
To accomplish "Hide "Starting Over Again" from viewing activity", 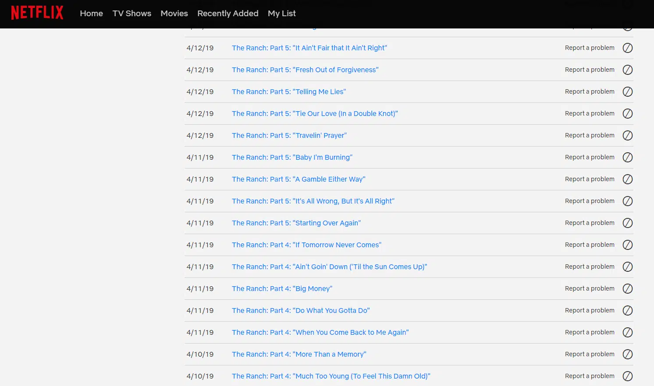I will click(x=628, y=223).
